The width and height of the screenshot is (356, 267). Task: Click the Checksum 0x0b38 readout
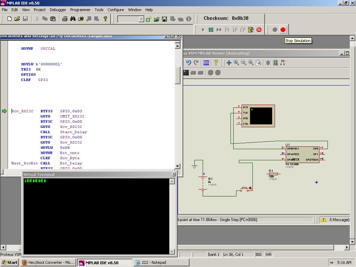coord(226,18)
